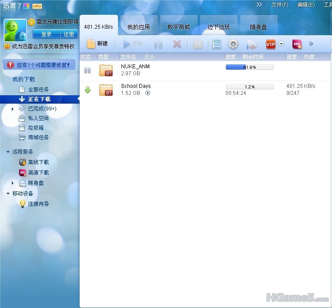Image resolution: width=332 pixels, height=308 pixels.
Task: Click the user avatar picture
Action: (x=15, y=30)
